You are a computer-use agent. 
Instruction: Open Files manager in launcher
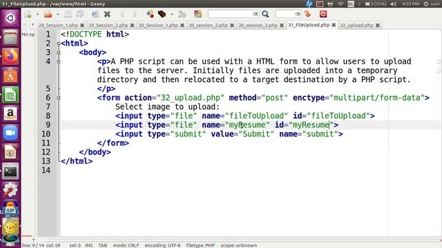10,37
